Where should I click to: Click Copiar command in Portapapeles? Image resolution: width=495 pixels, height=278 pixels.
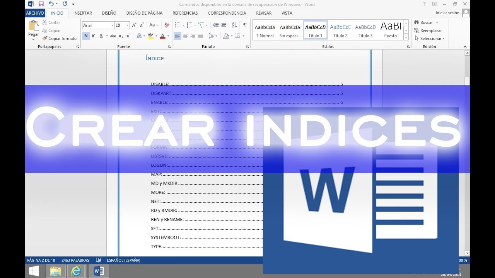coord(51,31)
